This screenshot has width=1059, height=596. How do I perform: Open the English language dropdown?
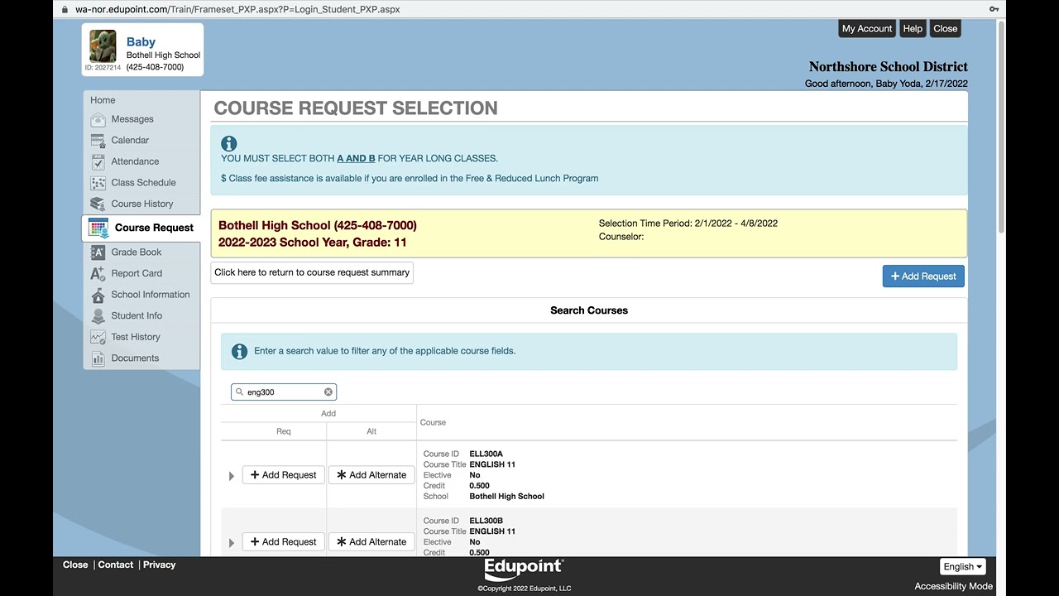pos(963,567)
